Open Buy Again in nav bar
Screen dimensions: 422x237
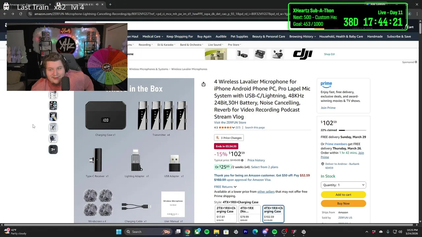coord(204,37)
